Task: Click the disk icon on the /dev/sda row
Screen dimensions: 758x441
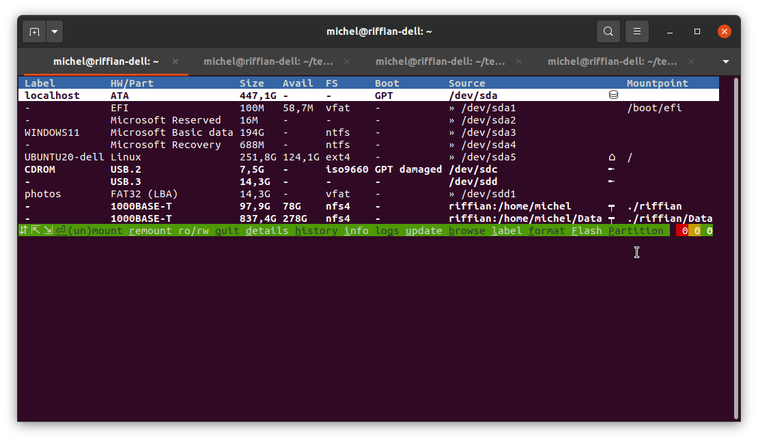Action: click(x=613, y=95)
